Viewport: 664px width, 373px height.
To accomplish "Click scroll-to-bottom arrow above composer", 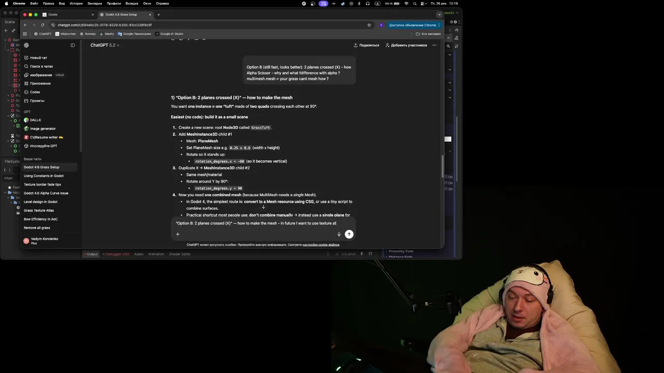I will [263, 207].
